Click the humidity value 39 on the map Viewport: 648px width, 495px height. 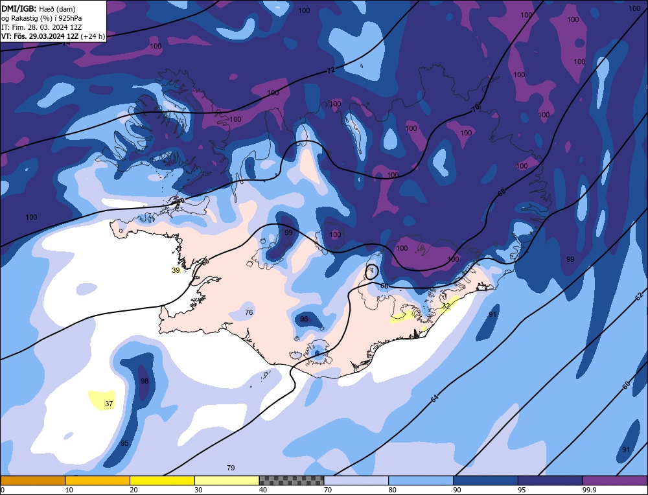[x=176, y=270]
